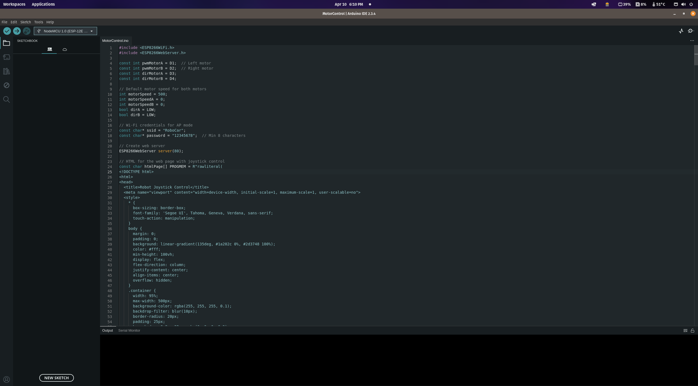This screenshot has height=386, width=698.
Task: Open the Sketch menu
Action: coord(26,22)
